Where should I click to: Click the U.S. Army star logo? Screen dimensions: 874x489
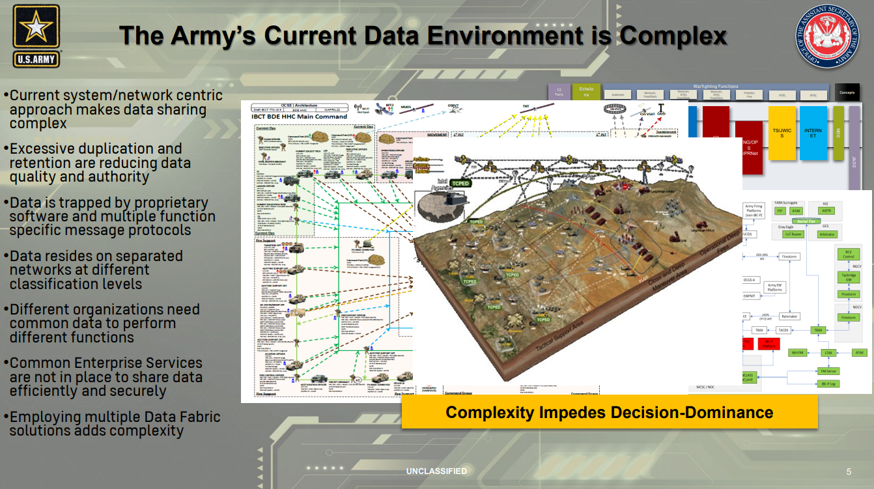pos(36,36)
